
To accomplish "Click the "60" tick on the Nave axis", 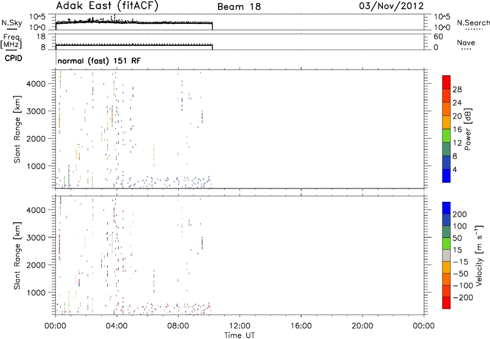I will [439, 37].
